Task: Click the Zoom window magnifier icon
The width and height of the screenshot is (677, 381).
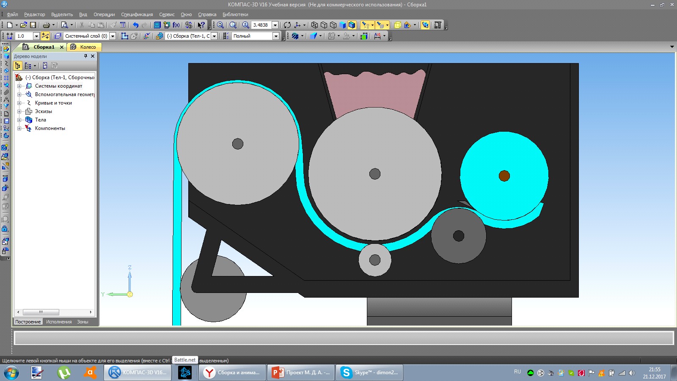Action: pos(233,25)
